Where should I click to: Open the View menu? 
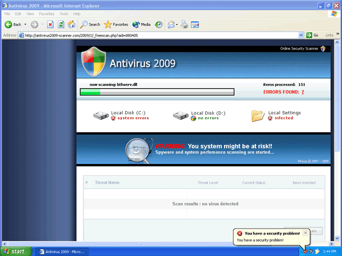pos(30,13)
